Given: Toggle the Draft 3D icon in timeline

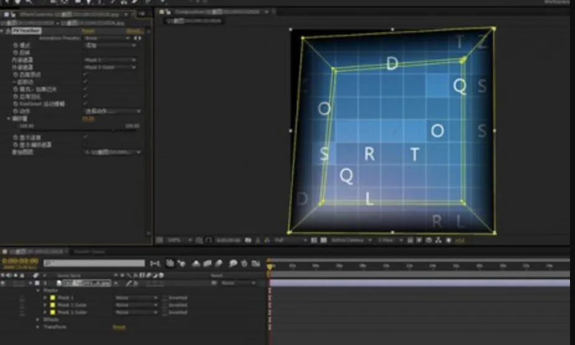Looking at the screenshot, I should (x=181, y=263).
